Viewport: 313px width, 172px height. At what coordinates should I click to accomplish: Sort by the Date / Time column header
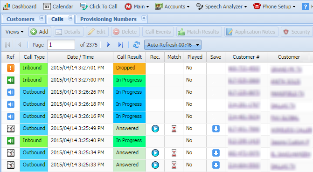click(x=80, y=57)
